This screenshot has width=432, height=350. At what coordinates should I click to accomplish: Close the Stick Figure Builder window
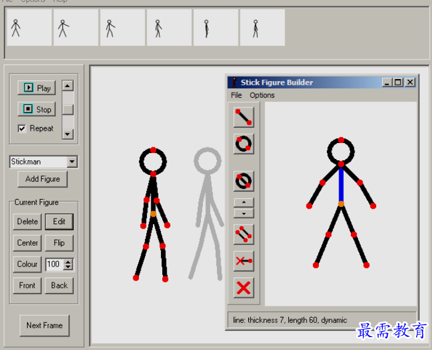click(410, 82)
